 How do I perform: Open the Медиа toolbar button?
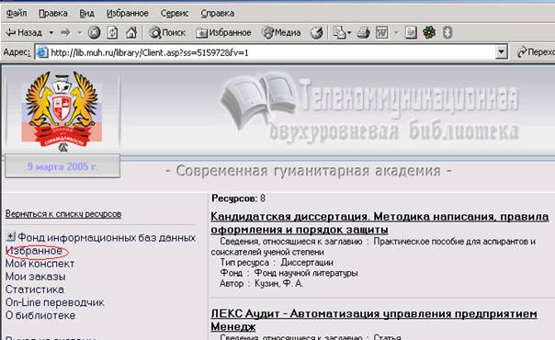pyautogui.click(x=281, y=33)
